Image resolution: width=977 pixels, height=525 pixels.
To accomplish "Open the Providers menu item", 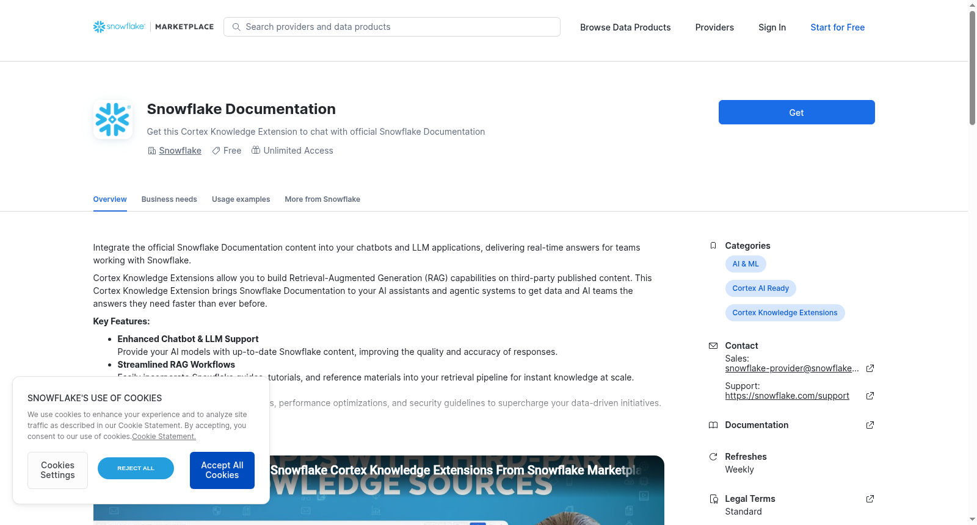I will coord(714,27).
